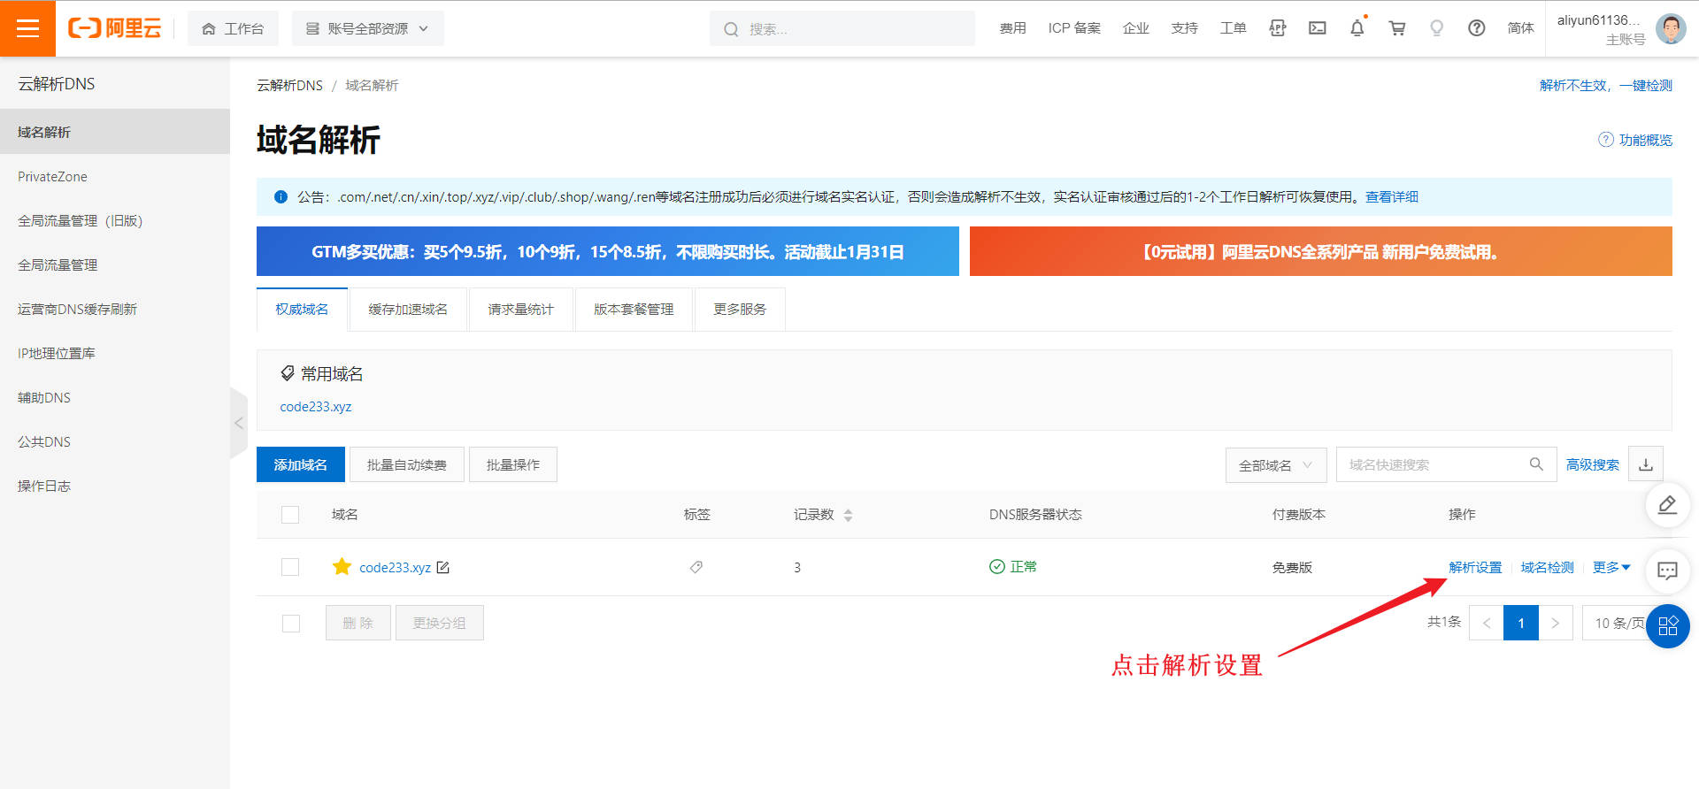1699x789 pixels.
Task: Click the 批量操作 button
Action: coord(513,464)
